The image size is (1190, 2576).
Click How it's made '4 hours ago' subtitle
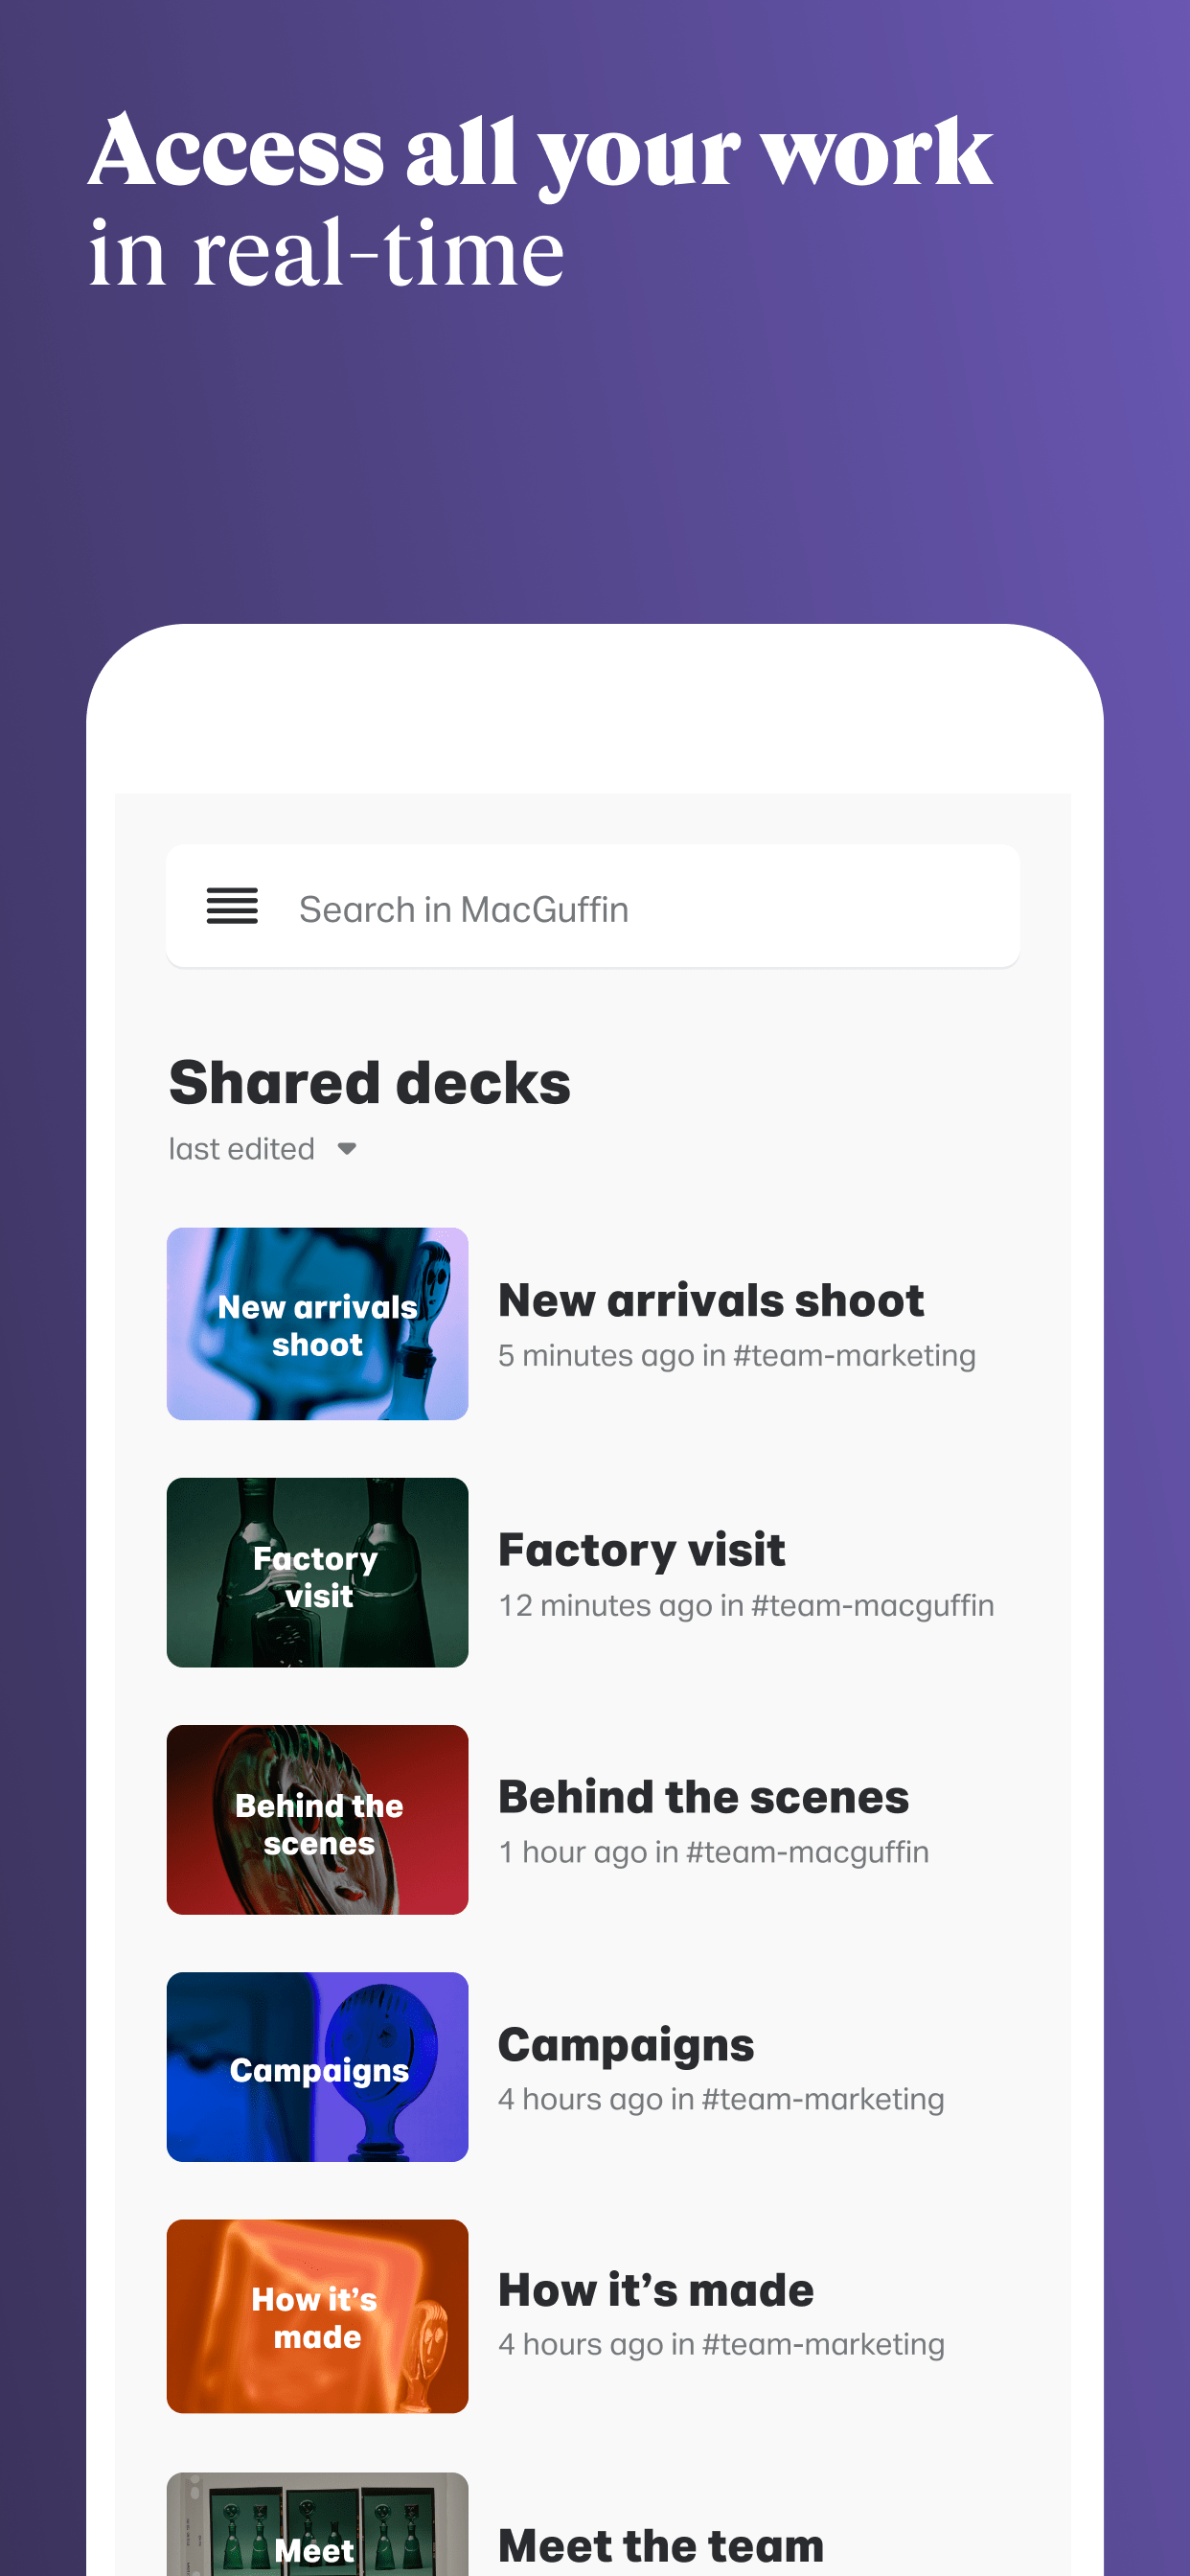click(721, 2344)
